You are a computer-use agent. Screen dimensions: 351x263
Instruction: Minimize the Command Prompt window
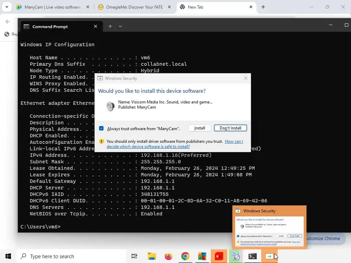pos(331,25)
